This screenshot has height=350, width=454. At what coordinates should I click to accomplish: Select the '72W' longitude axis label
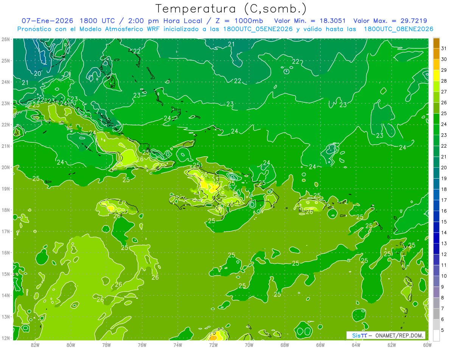tap(213, 345)
